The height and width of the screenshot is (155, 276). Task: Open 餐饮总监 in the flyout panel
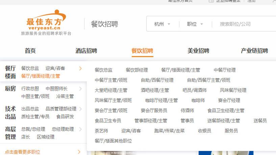pos(103,70)
